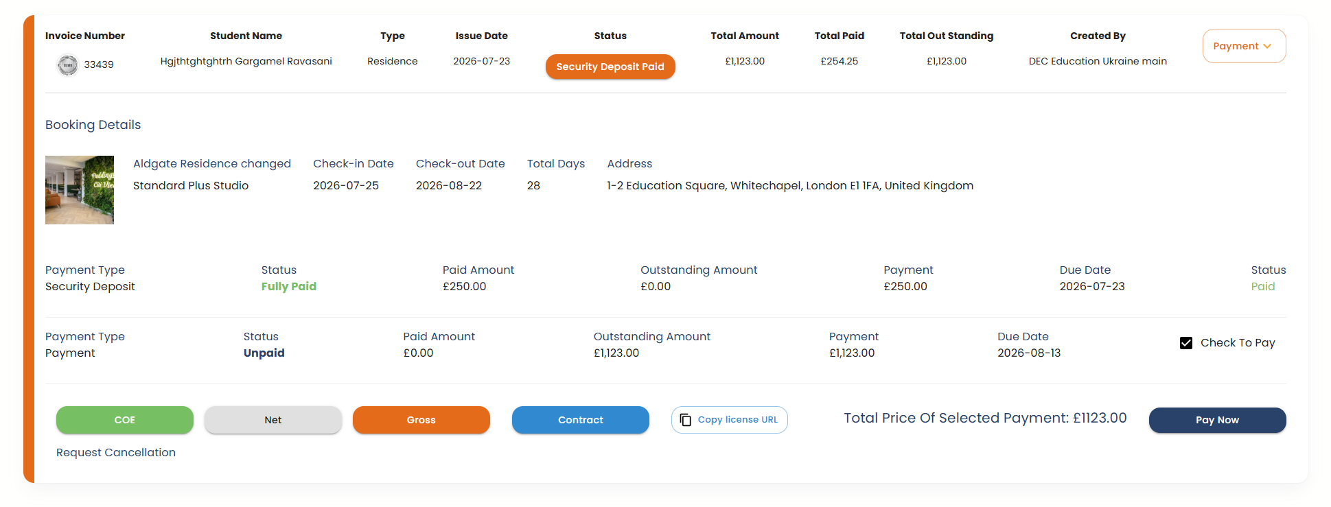Click the Check To Pay label
The image size is (1331, 507).
tap(1238, 343)
